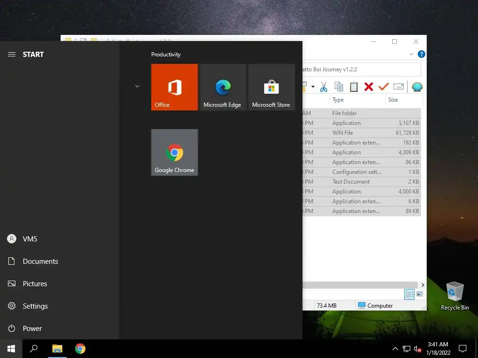Expand the Start hamburger menu
478x358 pixels.
pos(12,55)
